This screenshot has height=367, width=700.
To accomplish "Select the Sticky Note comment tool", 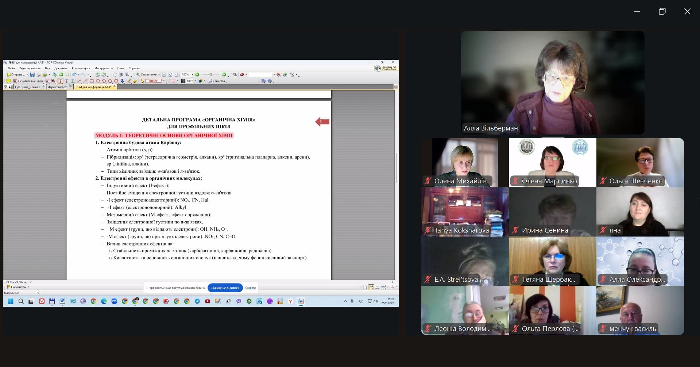I will click(x=8, y=81).
